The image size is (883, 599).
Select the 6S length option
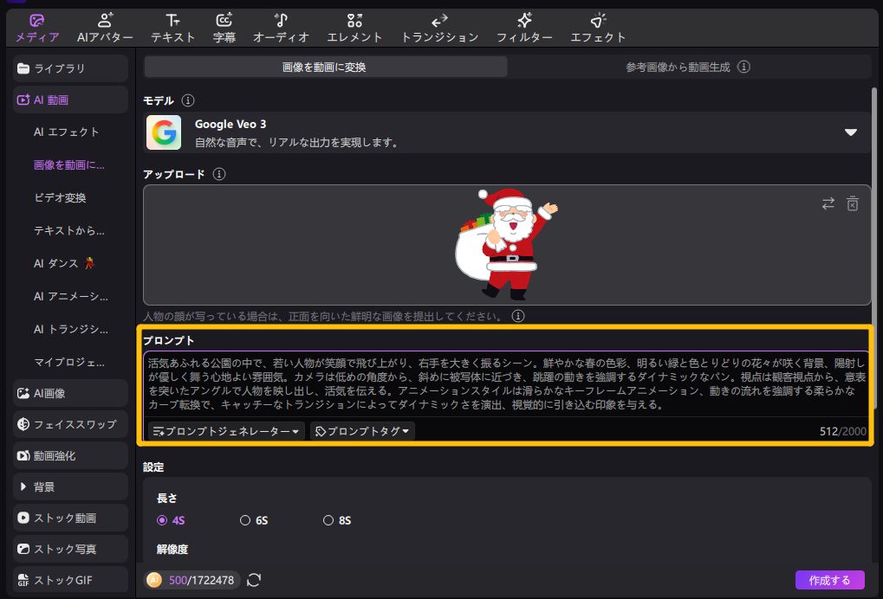[245, 520]
